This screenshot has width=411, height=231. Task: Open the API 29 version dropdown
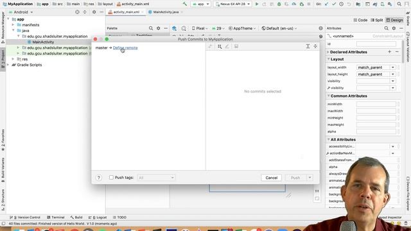click(218, 28)
